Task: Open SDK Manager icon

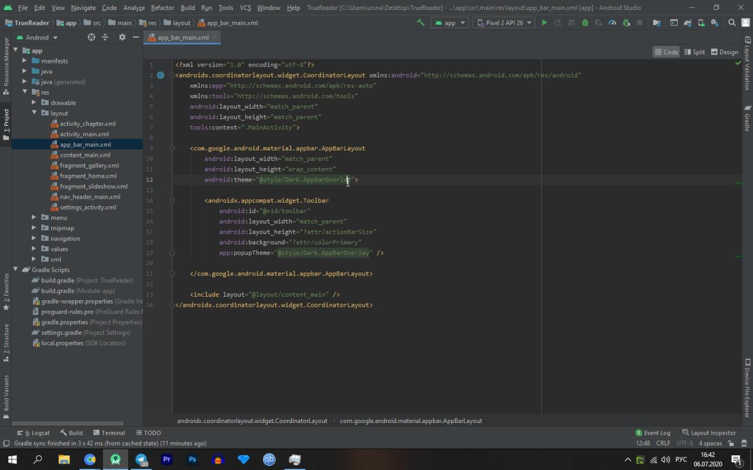Action: click(x=715, y=22)
